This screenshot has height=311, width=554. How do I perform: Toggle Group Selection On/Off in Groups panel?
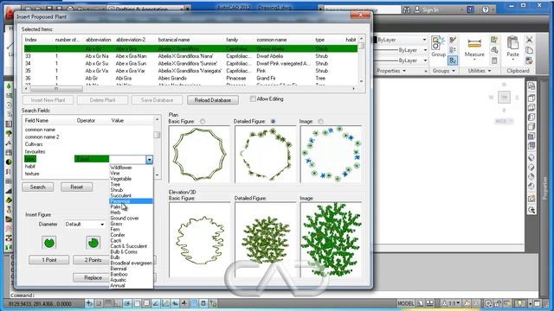[x=453, y=60]
